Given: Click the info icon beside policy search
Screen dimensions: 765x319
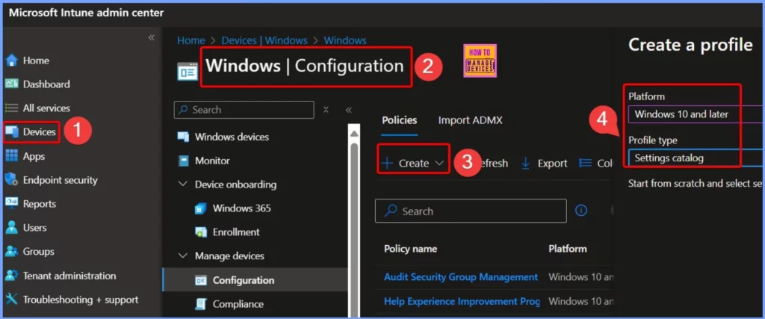Looking at the screenshot, I should point(580,211).
